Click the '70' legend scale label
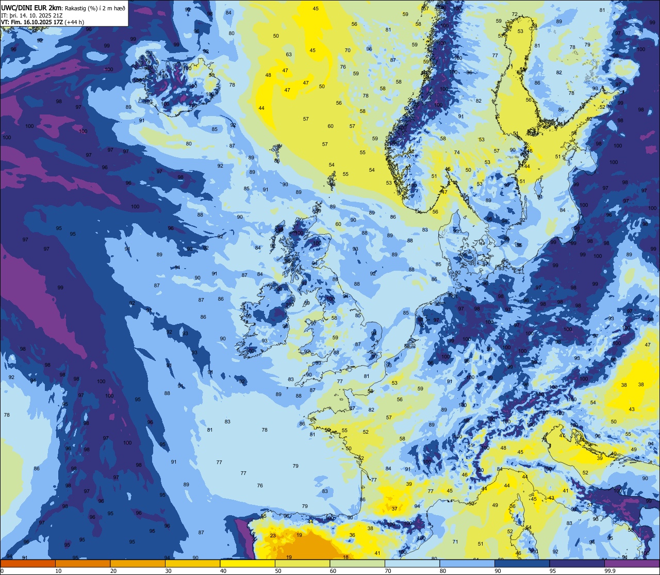This screenshot has width=660, height=575. [x=388, y=571]
